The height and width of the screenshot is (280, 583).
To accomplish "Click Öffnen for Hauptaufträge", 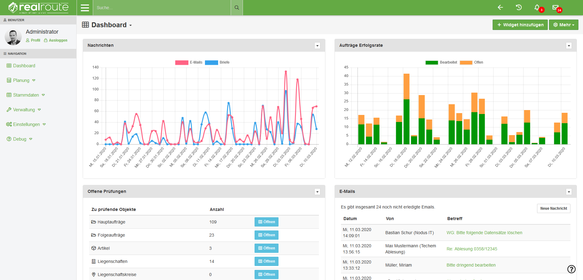I will click(x=267, y=222).
